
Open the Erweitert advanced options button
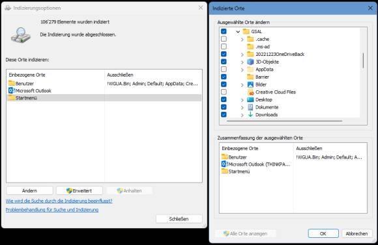(x=80, y=190)
